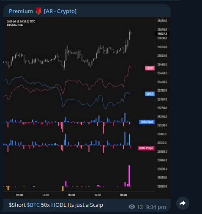Click the 18:00 time axis label
The height and width of the screenshot is (214, 202).
pos(123,195)
